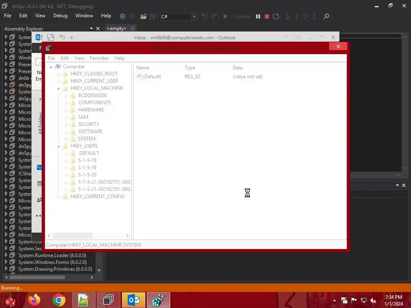Click the Registry tree horizontal scrollbar thumb
This screenshot has width=411, height=308.
coord(72,235)
